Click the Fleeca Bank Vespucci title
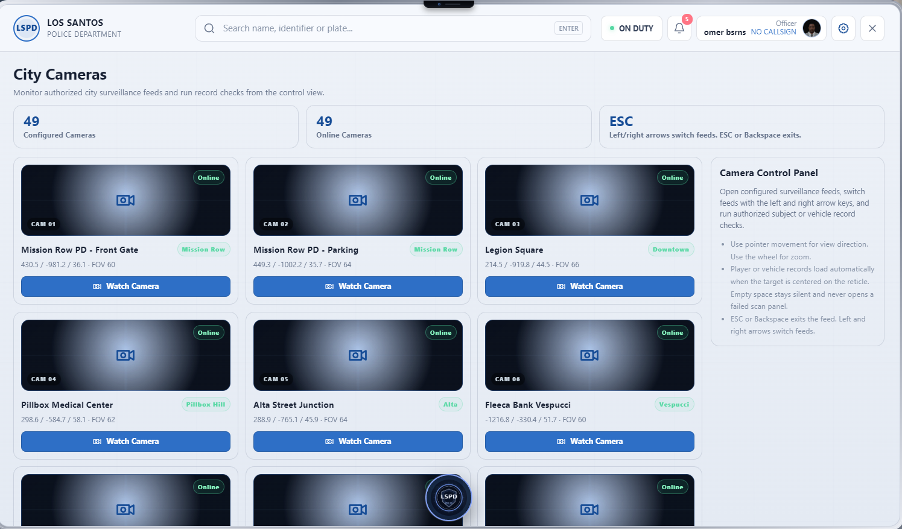Image resolution: width=902 pixels, height=529 pixels. [528, 405]
